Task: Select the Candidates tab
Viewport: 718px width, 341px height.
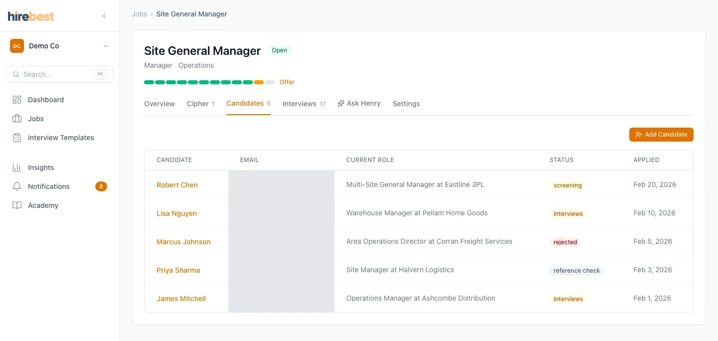Action: (248, 103)
